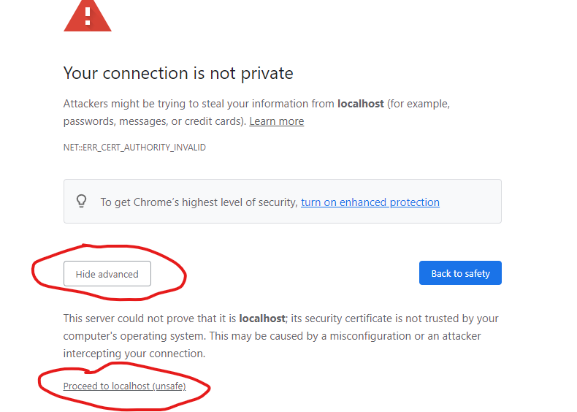Turn on enhanced protection via the link
The width and height of the screenshot is (577, 412).
point(370,202)
